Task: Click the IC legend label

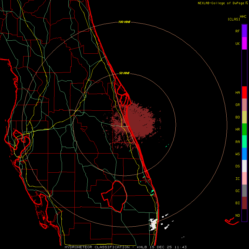Action: (x=237, y=179)
